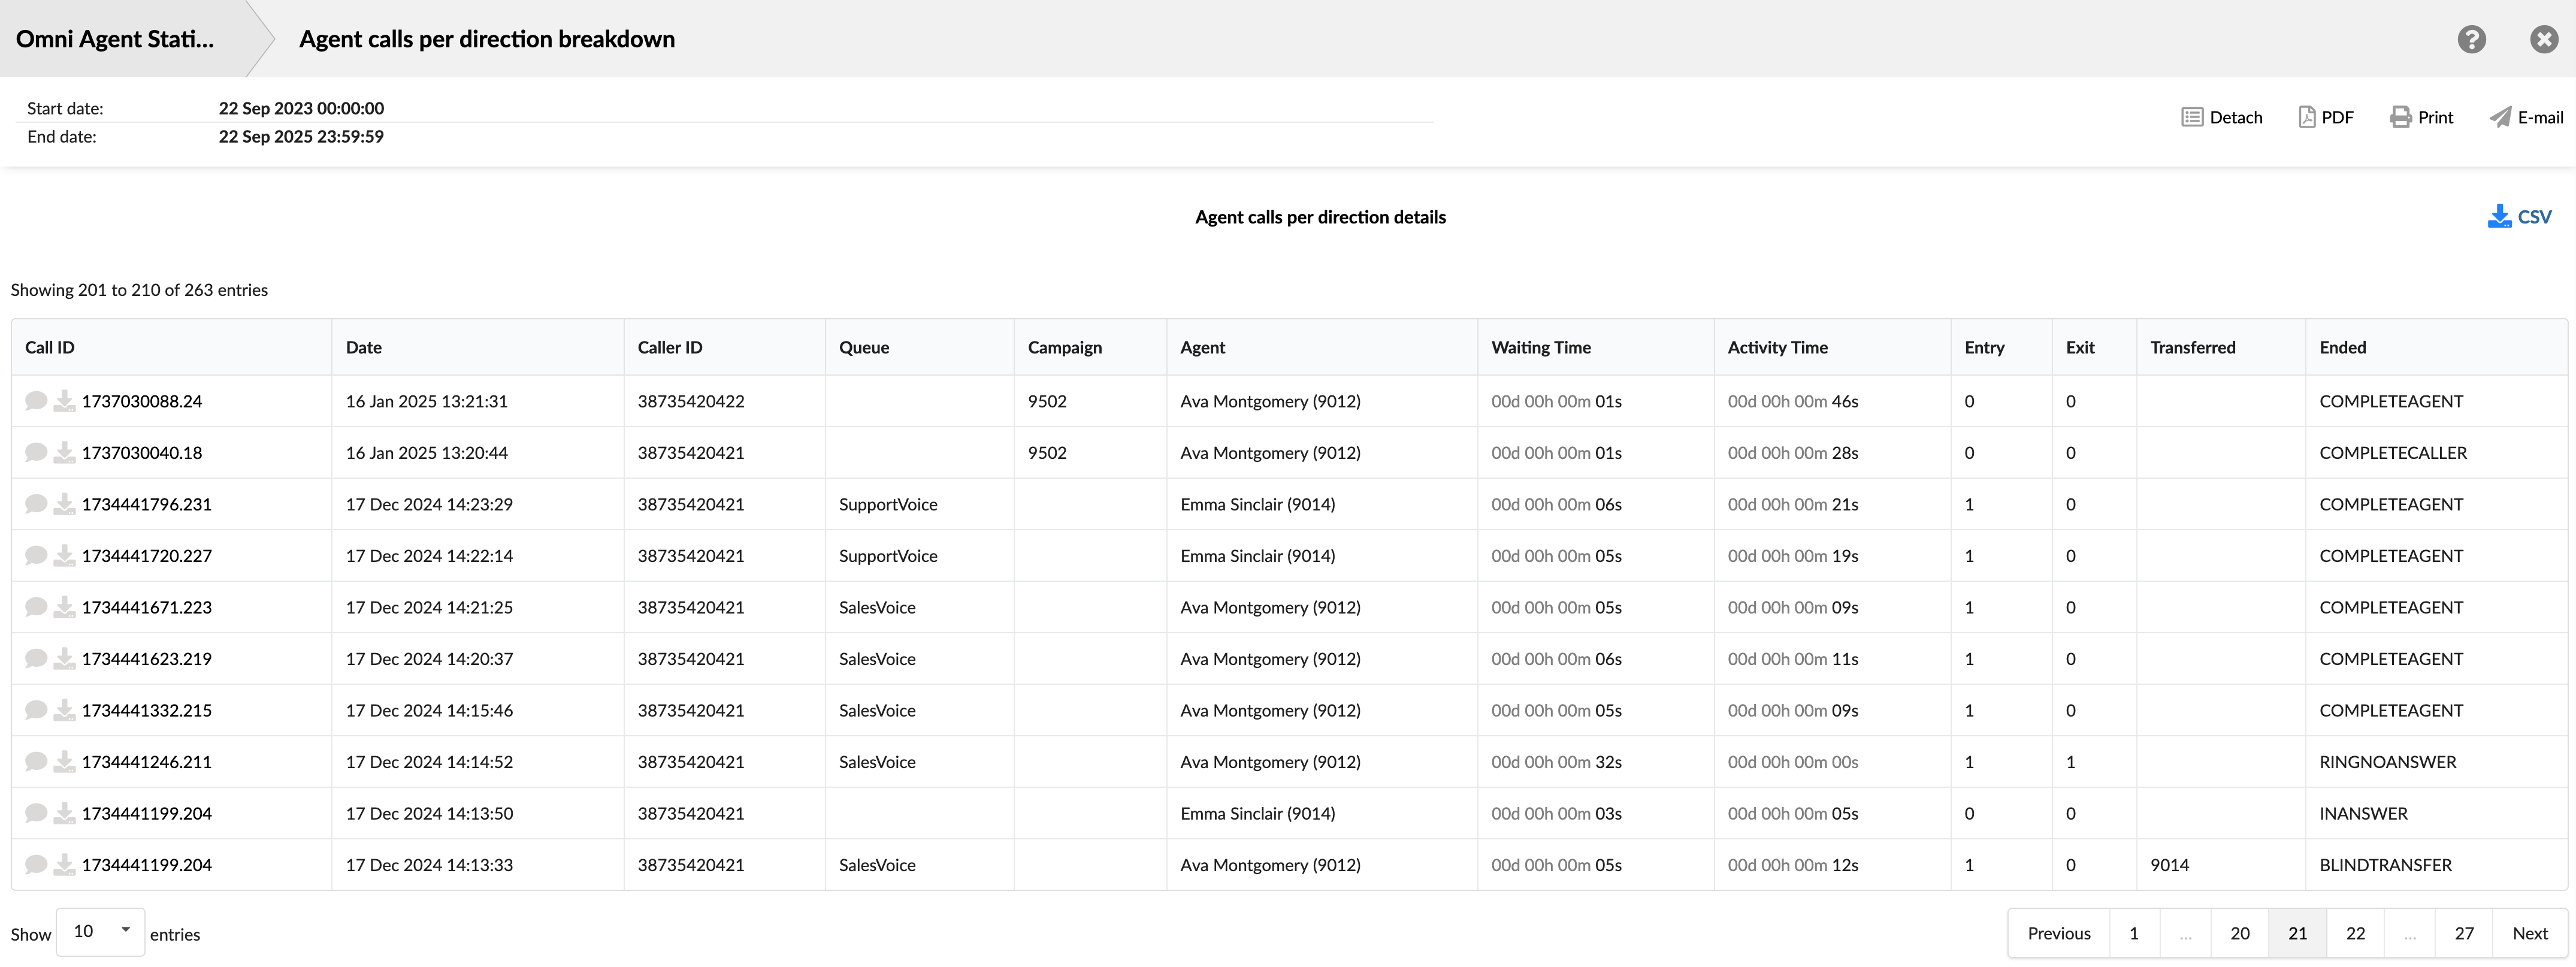Go to page 22 of results
Viewport: 2576px width, 967px height.
pos(2355,933)
